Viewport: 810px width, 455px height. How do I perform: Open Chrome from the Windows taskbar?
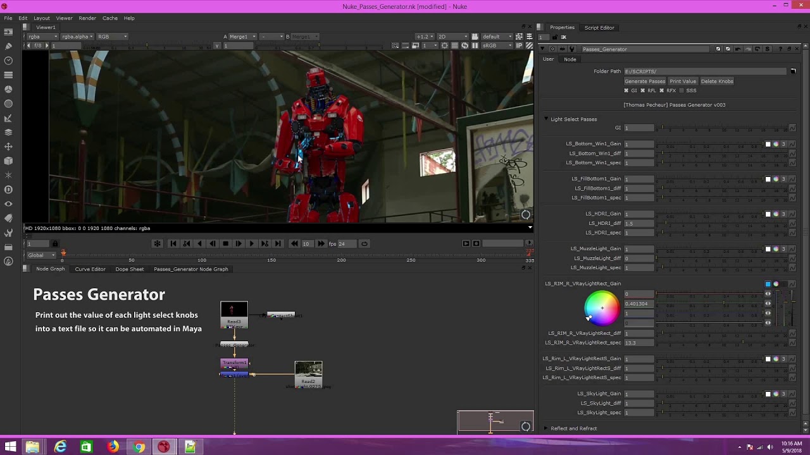click(139, 447)
